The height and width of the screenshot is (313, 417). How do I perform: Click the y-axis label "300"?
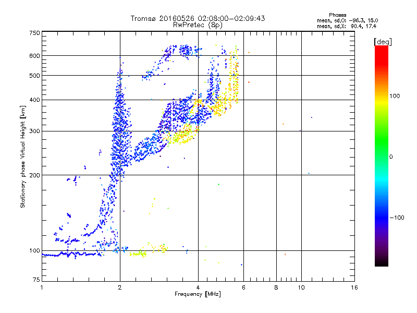click(x=34, y=131)
